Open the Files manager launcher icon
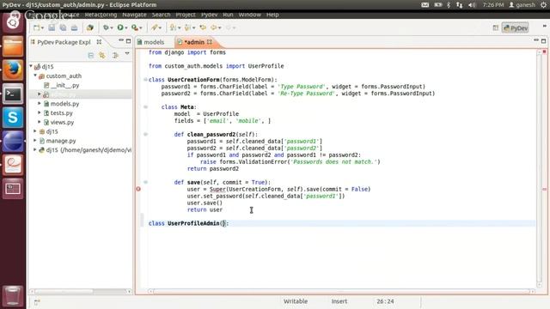The image size is (550, 309). pyautogui.click(x=13, y=45)
